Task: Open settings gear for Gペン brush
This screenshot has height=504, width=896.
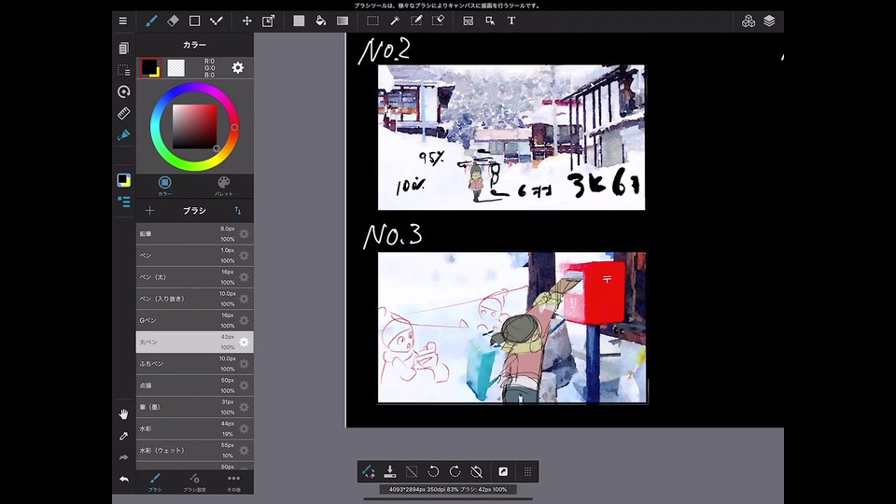Action: pos(244,320)
